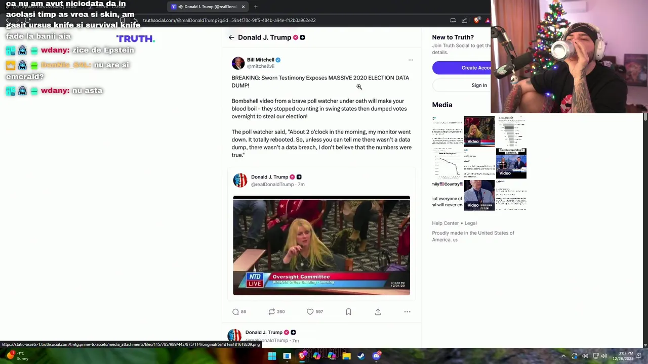The height and width of the screenshot is (364, 648).
Task: Open Steam from the taskbar
Action: pyautogui.click(x=361, y=356)
